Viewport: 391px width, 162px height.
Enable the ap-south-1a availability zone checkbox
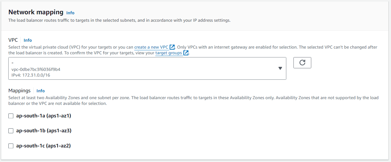(11, 116)
